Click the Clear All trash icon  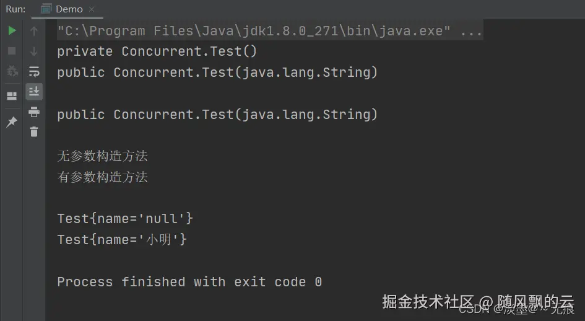point(34,131)
